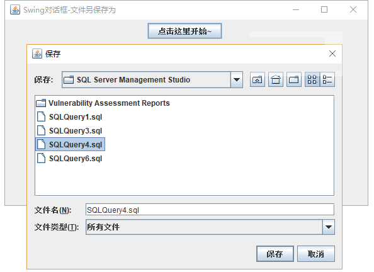Image resolution: width=374 pixels, height=272 pixels.
Task: Expand the 文件类型 dropdown arrow
Action: pyautogui.click(x=329, y=227)
